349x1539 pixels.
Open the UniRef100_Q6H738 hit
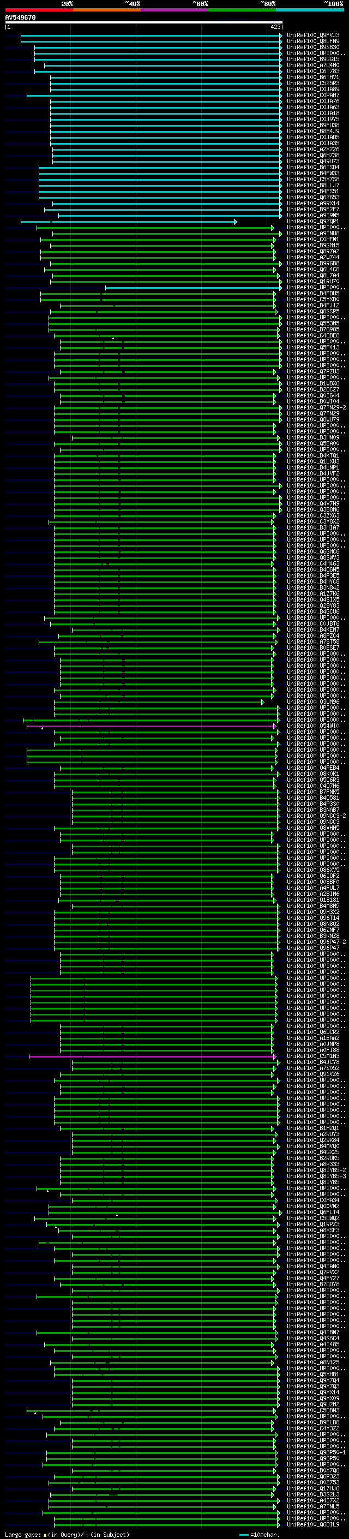(313, 156)
